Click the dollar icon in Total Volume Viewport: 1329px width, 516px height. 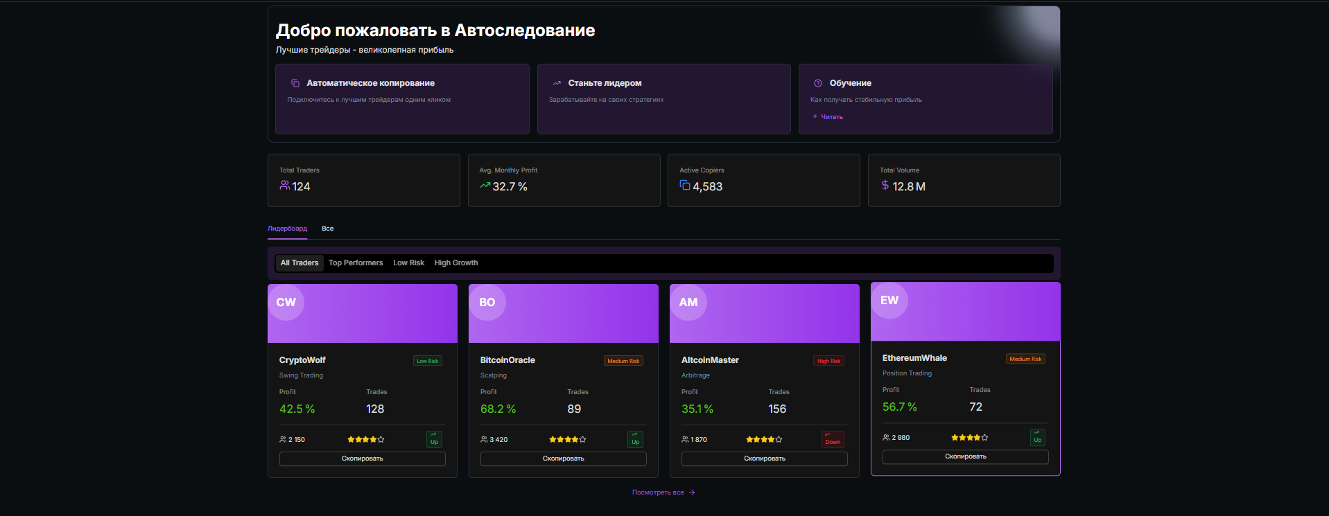pos(885,186)
